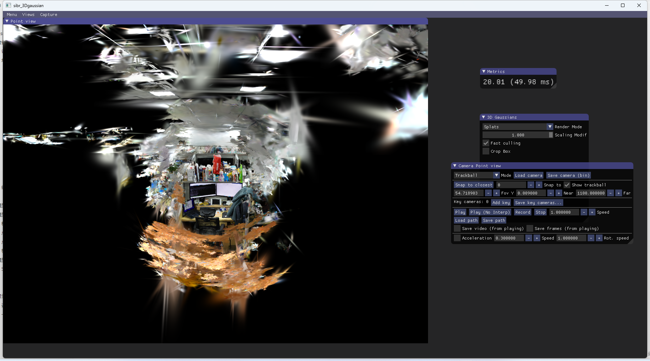
Task: Open the Views menu
Action: (28, 15)
